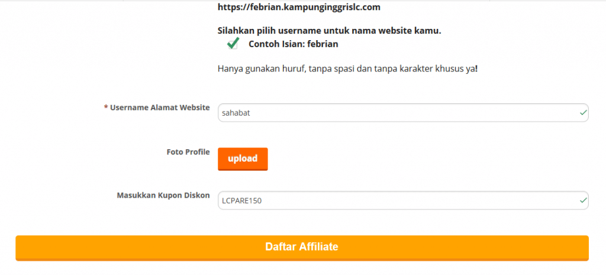Screen dimensions: 606x275
Task: Click the Foto Profile label
Action: tap(188, 152)
